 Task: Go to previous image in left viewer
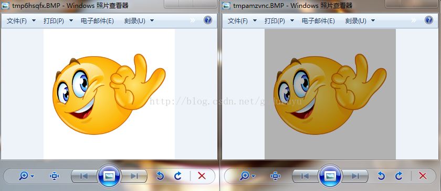(84, 176)
